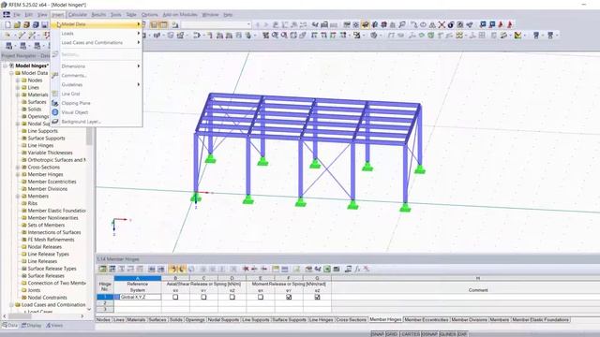Expand the Nodes tree node
The image size is (600, 337).
(x=18, y=81)
